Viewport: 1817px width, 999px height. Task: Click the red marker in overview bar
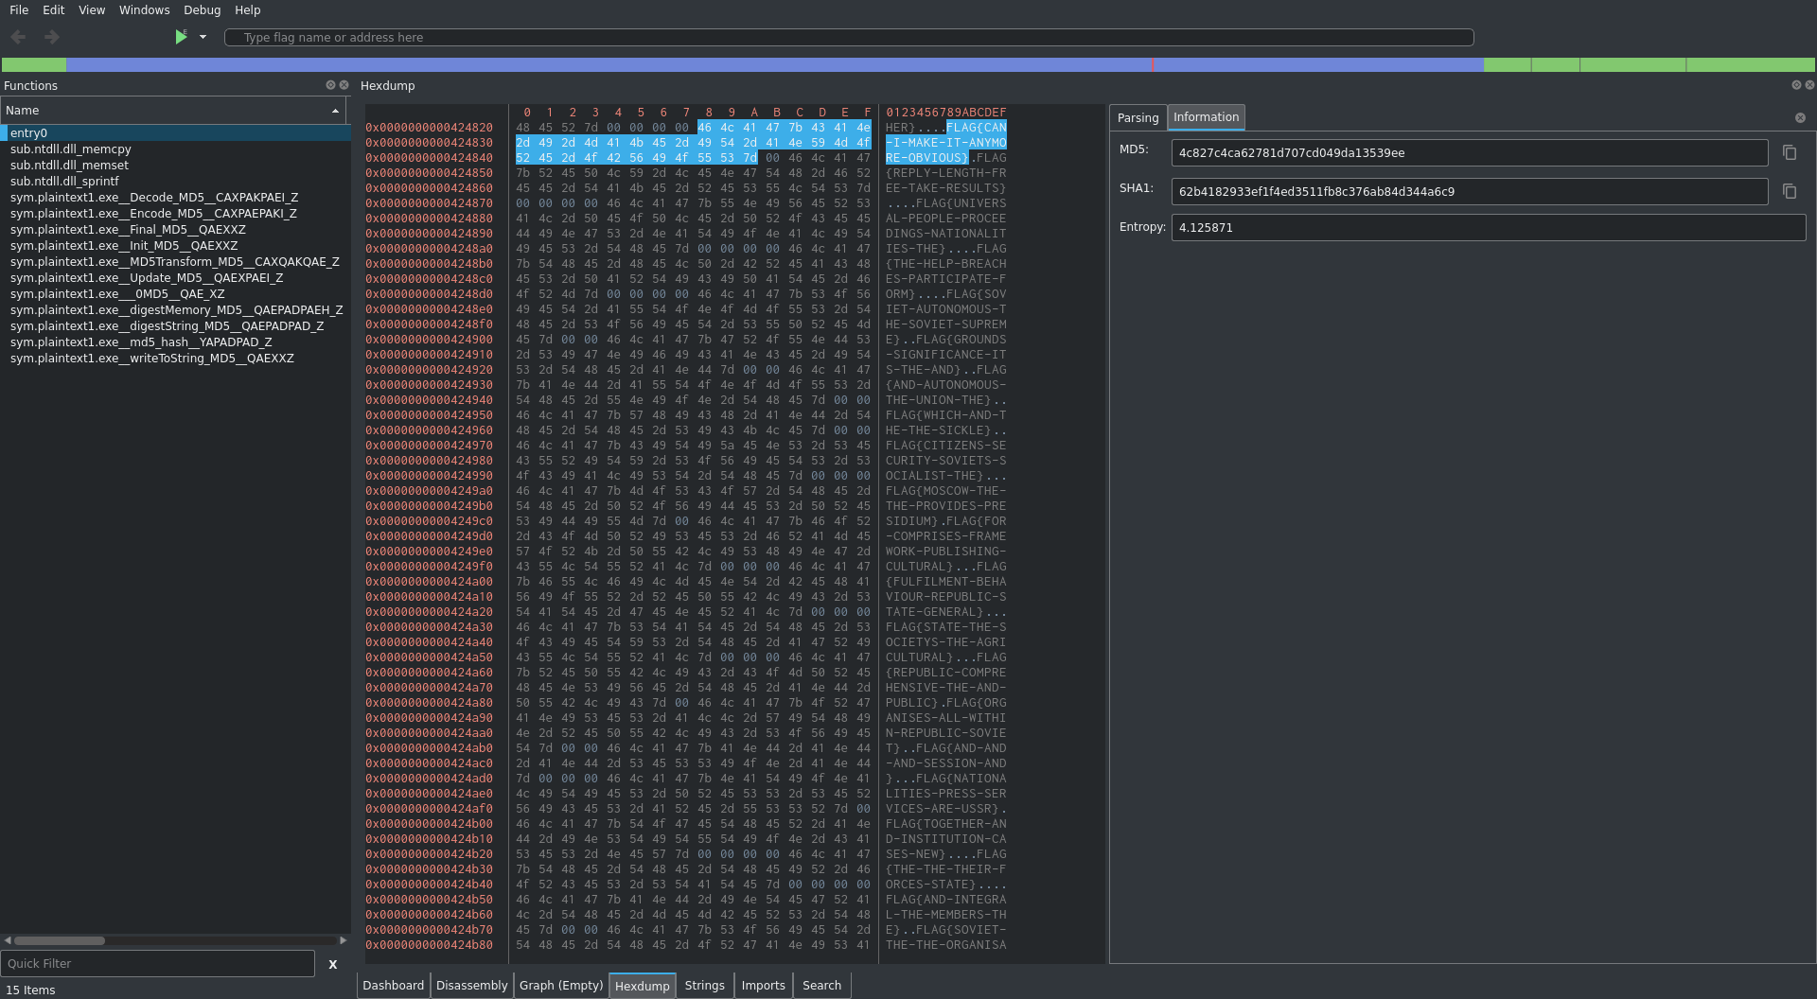coord(1153,64)
